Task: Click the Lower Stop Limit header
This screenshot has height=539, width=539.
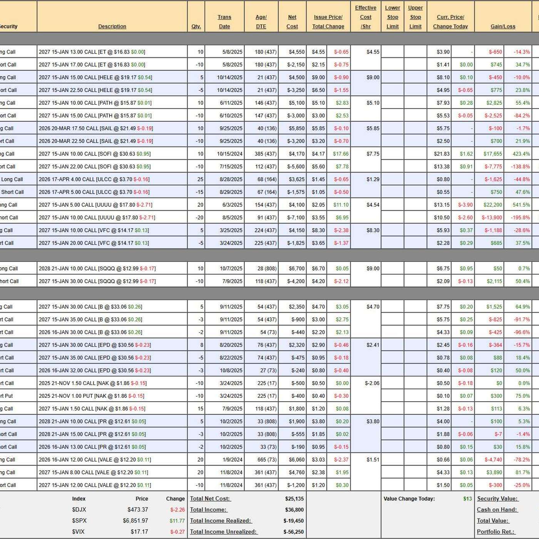Action: pyautogui.click(x=392, y=17)
